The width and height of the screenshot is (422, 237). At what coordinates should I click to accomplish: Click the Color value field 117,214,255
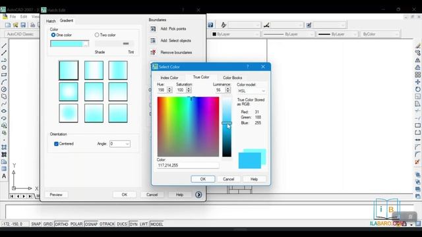pyautogui.click(x=188, y=165)
